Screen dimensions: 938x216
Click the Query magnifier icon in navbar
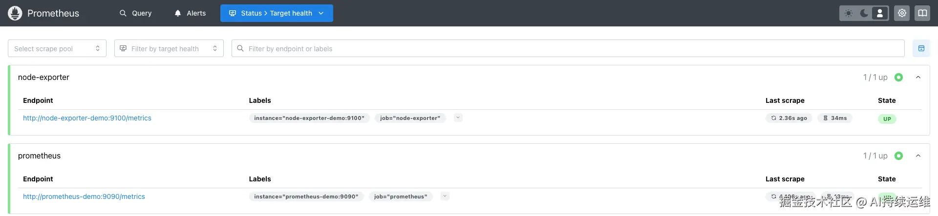[123, 13]
